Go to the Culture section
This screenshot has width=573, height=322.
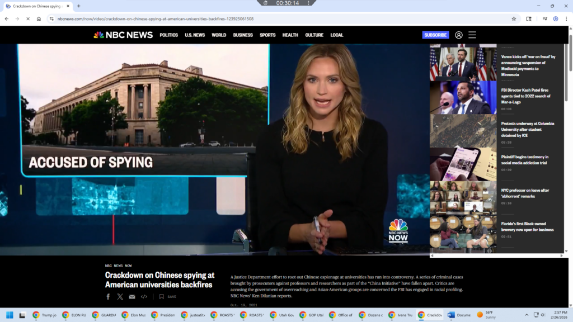[314, 35]
